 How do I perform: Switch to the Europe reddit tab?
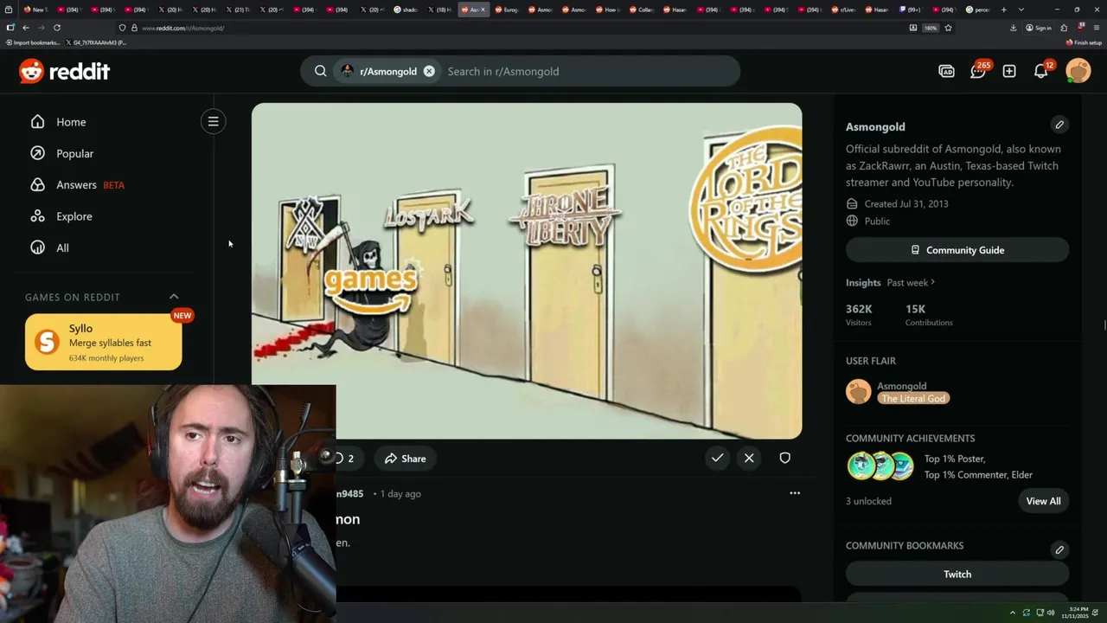[508, 10]
